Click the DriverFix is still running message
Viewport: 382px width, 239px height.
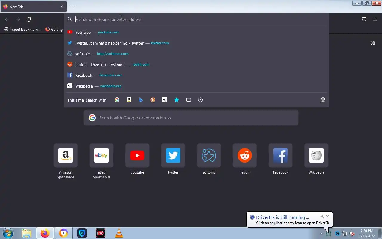(x=282, y=217)
